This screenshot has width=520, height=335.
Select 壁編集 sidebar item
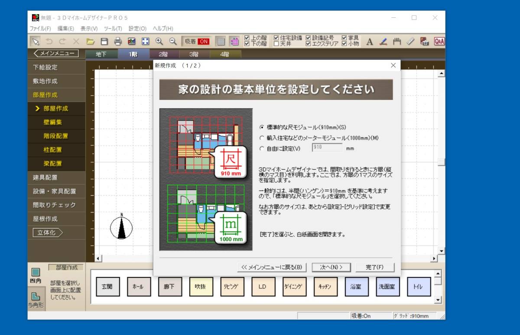tap(57, 122)
